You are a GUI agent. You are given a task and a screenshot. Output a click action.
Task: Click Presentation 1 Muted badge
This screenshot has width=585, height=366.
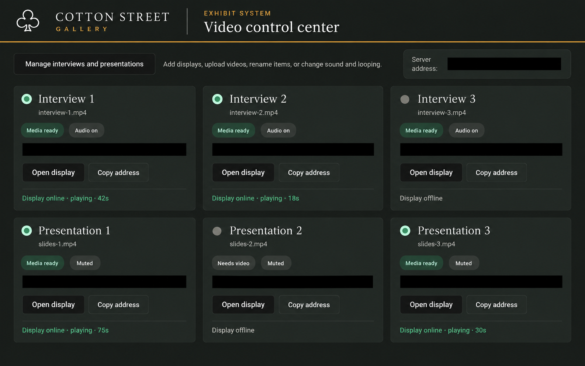click(85, 263)
